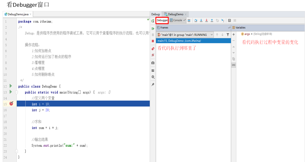Click the Frames panel header label
The height and width of the screenshot is (162, 305).
[164, 28]
